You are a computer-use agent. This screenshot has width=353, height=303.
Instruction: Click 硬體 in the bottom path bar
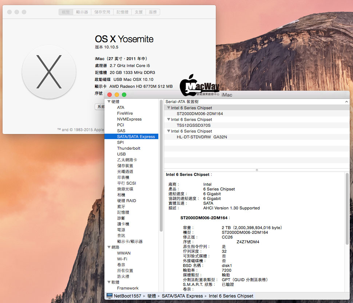(151, 296)
